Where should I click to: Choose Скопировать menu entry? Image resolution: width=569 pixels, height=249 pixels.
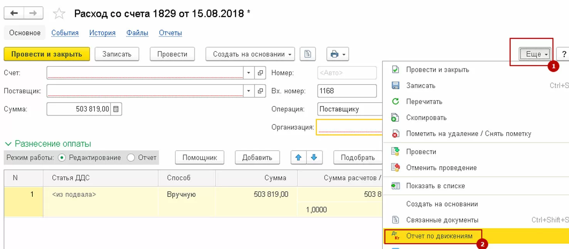tap(476, 118)
